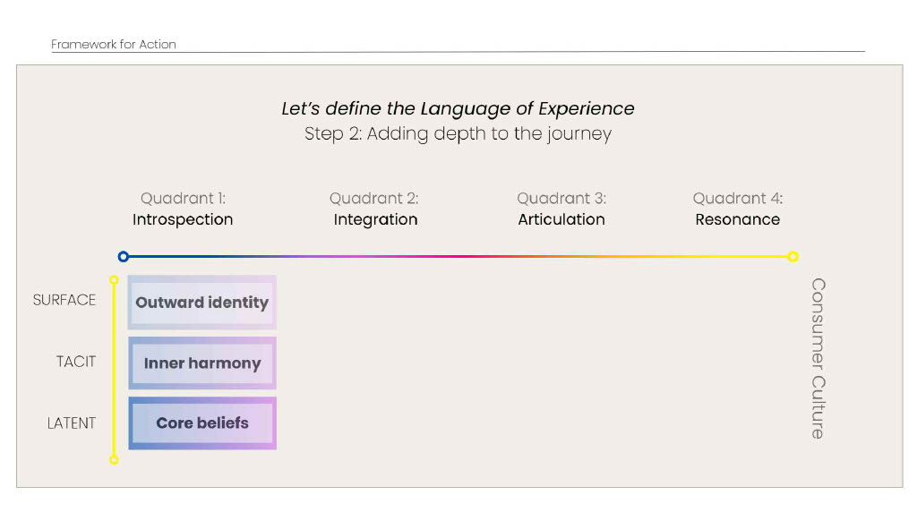Viewport: 917px width, 521px height.
Task: Click the vertical Consumer Culture text
Action: (818, 358)
